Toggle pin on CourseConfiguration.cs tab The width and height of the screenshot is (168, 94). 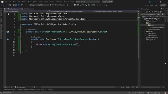pos(20,9)
